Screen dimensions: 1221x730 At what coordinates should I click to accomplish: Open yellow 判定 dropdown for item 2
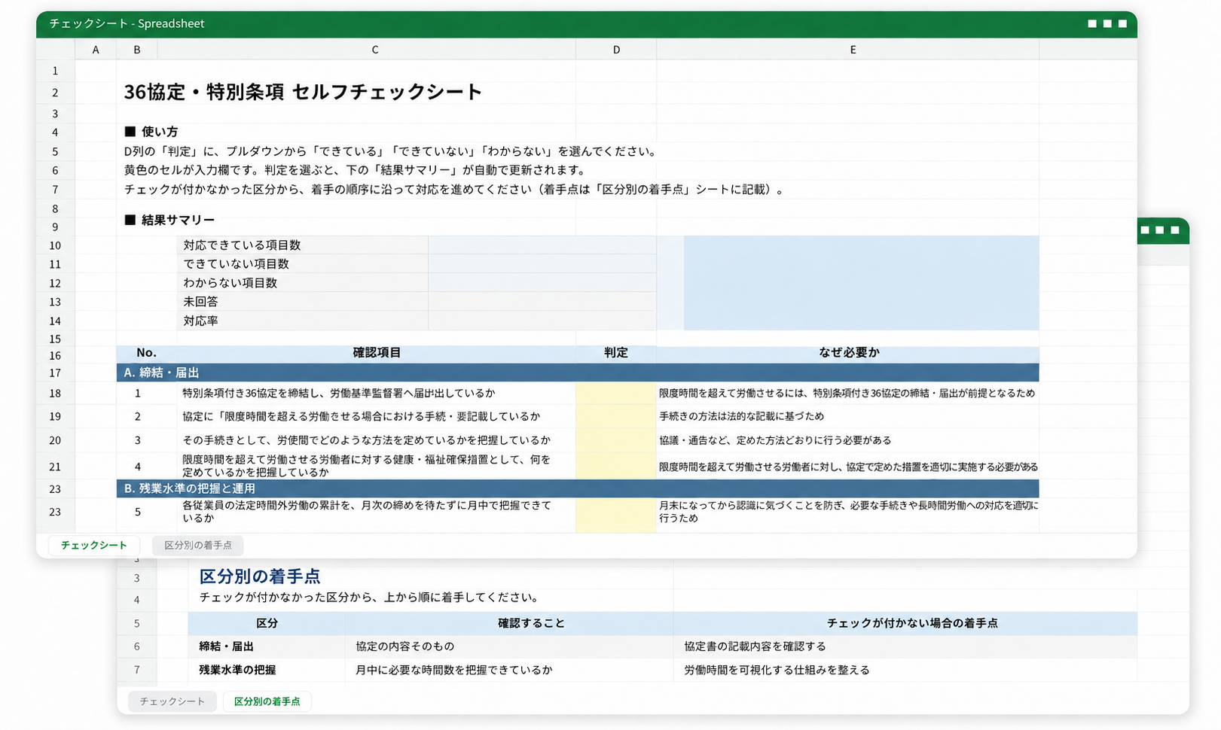[616, 416]
